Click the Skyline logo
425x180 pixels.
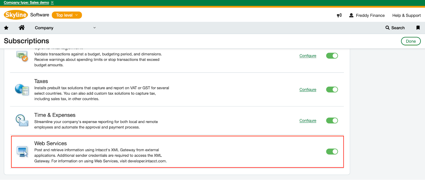(16, 15)
